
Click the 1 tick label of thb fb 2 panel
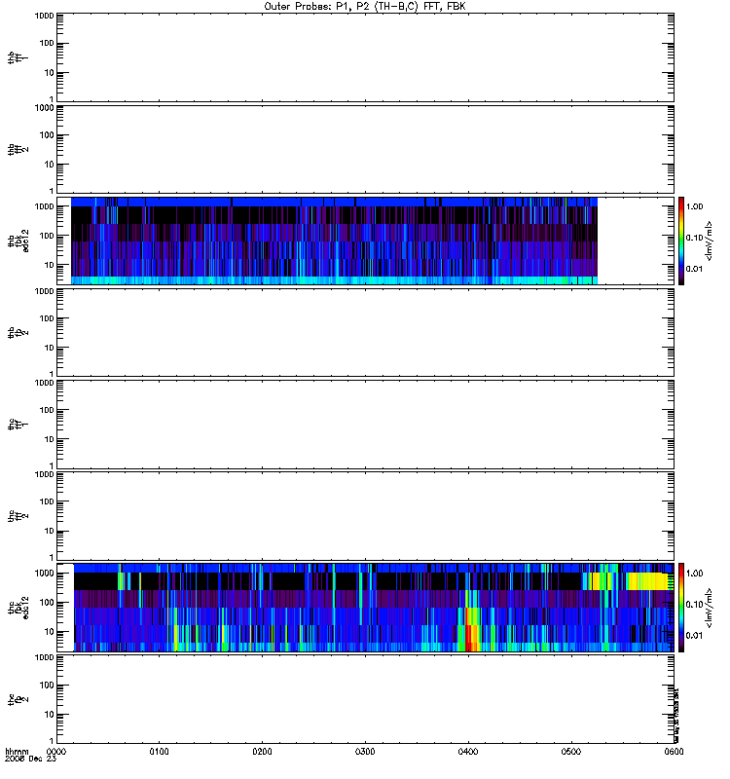[52, 374]
